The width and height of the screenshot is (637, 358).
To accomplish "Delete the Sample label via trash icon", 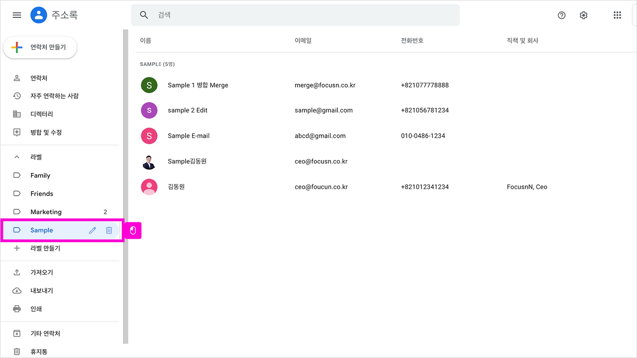I will [x=109, y=230].
